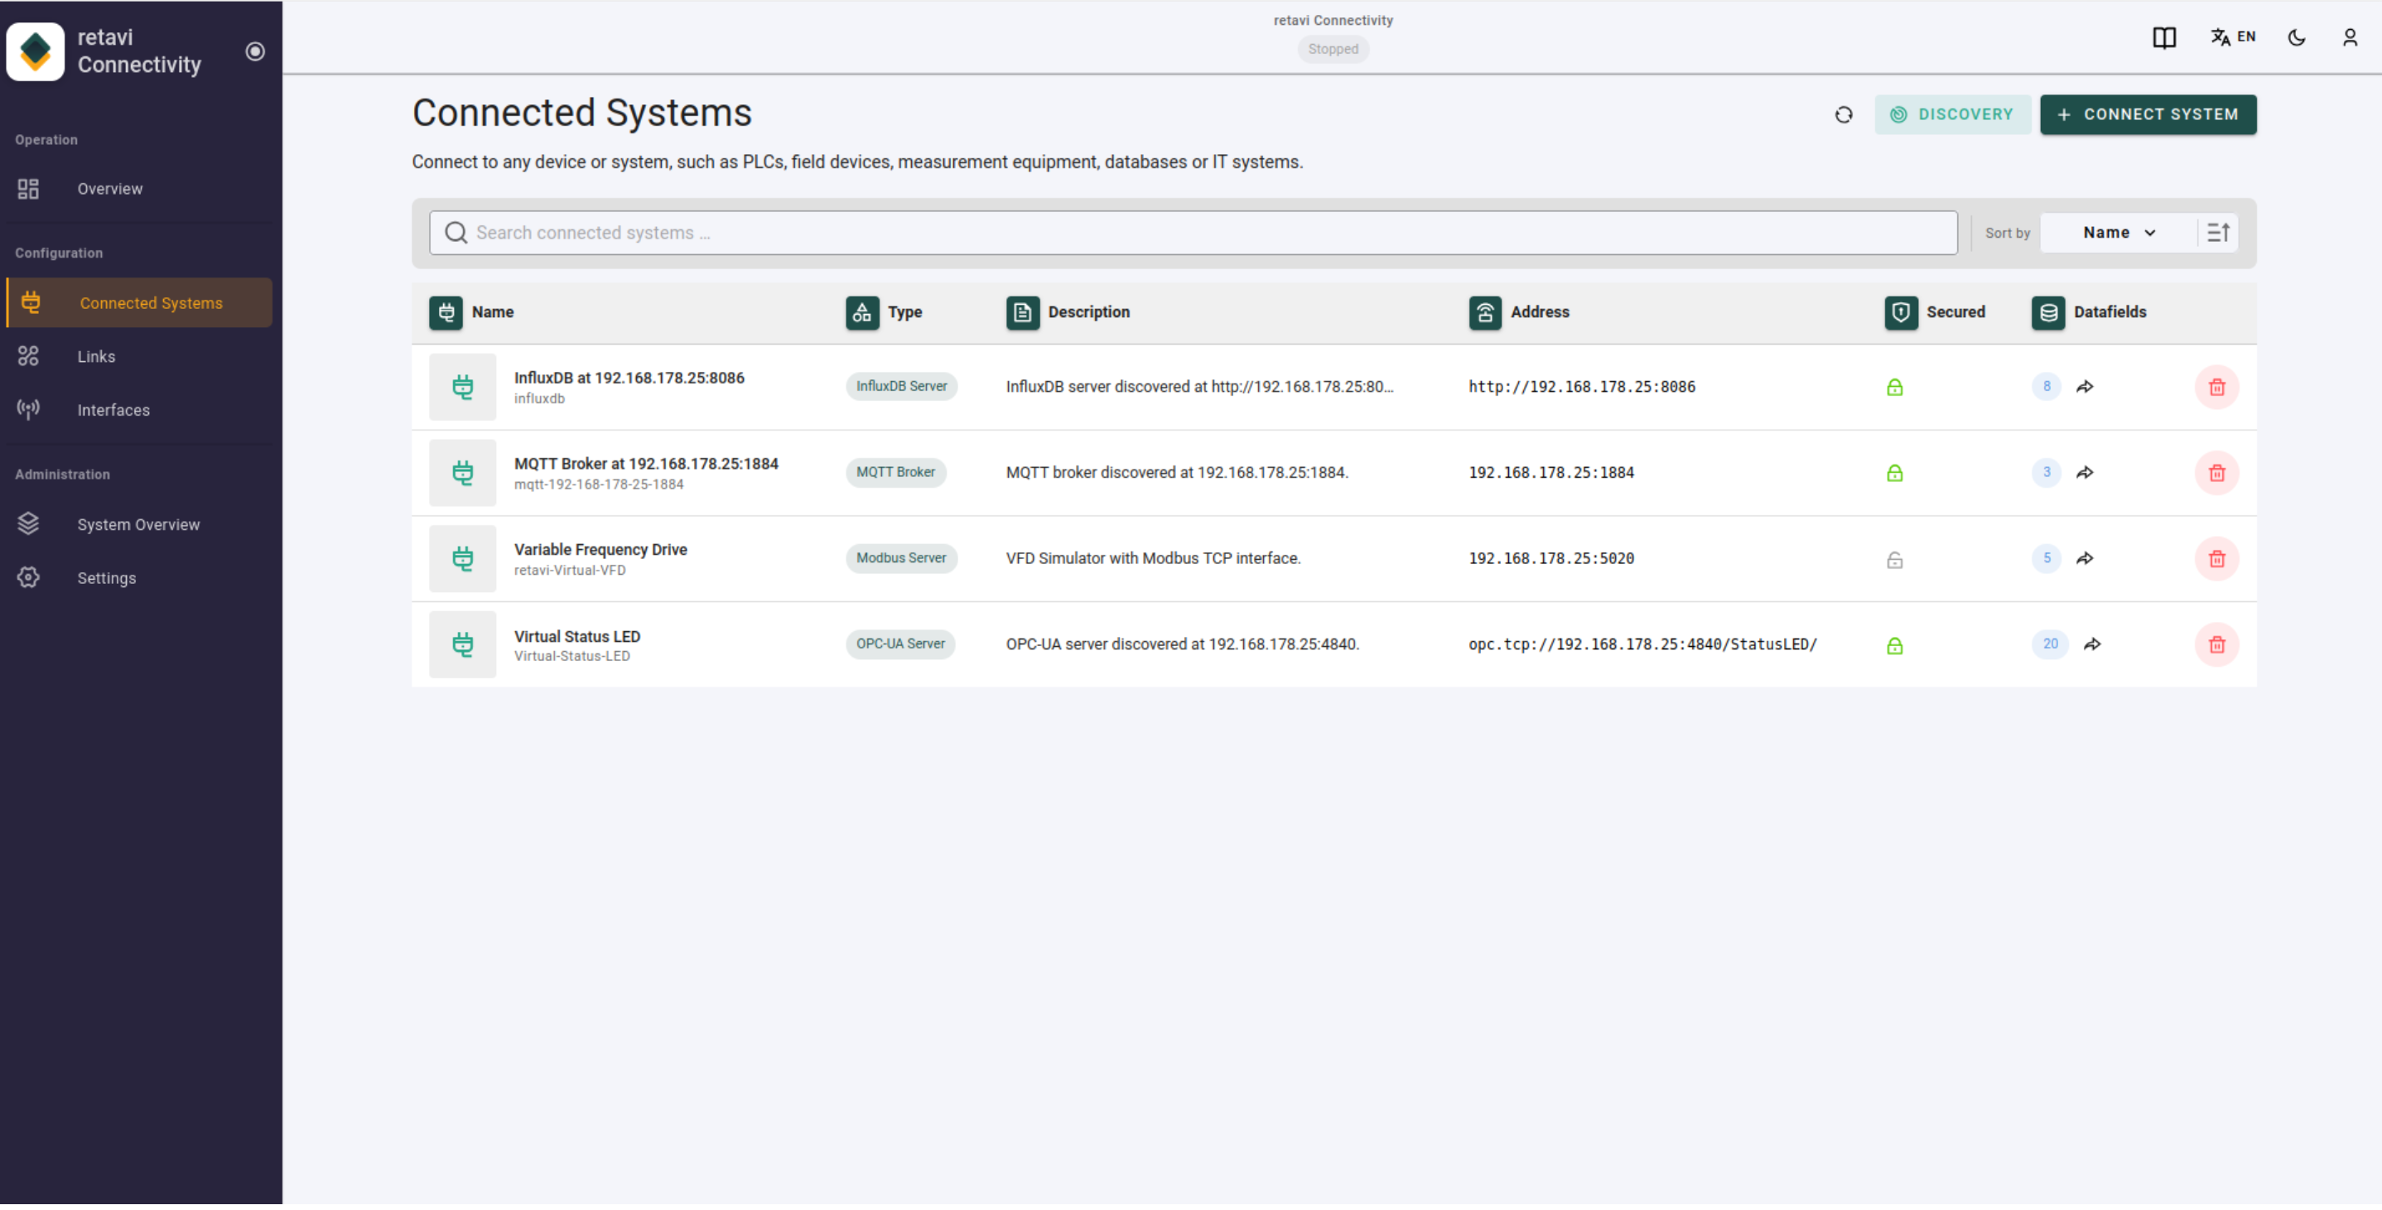Open the Sort by Name dropdown

2118,233
